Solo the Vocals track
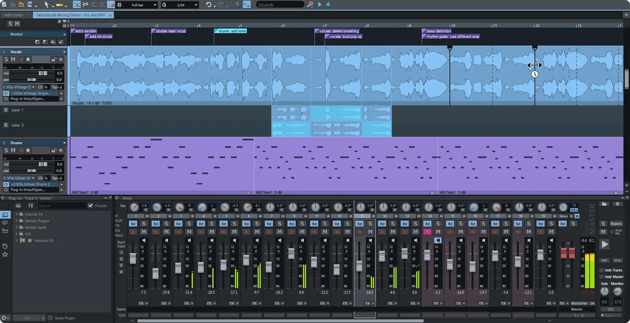This screenshot has height=323, width=630. coord(6,59)
